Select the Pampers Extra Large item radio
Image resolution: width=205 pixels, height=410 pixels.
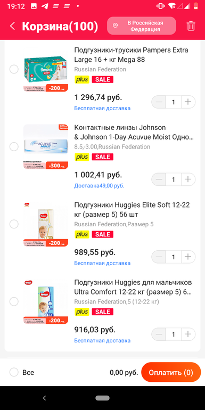(x=14, y=69)
